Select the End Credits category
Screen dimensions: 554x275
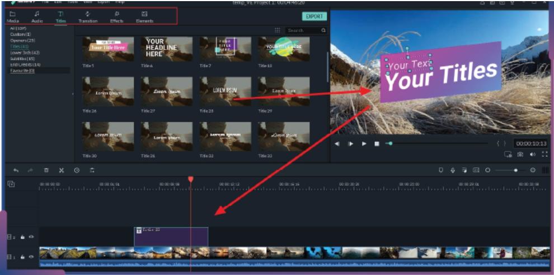coord(25,65)
